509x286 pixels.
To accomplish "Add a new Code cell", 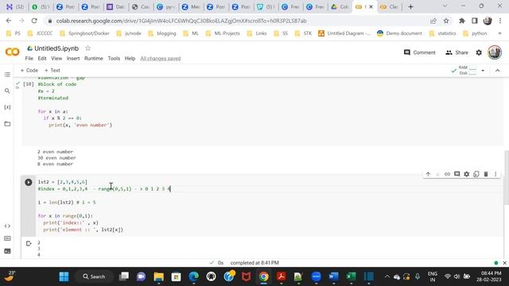I will pos(29,71).
